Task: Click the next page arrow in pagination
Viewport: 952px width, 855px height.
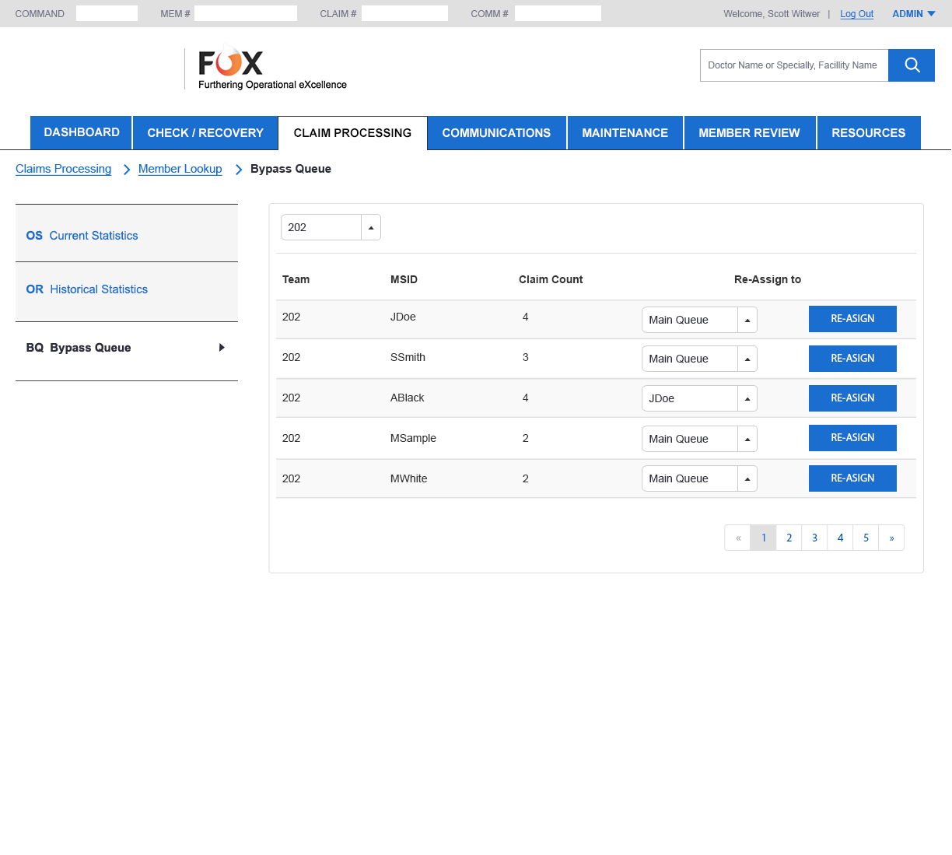Action: 891,538
